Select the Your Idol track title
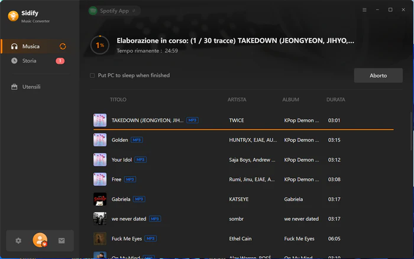The width and height of the screenshot is (414, 259). point(121,160)
